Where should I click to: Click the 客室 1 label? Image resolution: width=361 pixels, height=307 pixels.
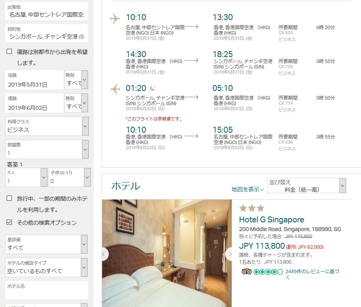click(x=15, y=165)
